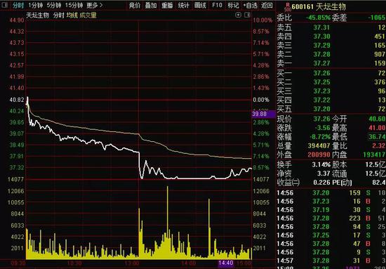Image resolution: width=386 pixels, height=269 pixels.
Task: Click the 均线 average line legend label
Action: [x=72, y=15]
